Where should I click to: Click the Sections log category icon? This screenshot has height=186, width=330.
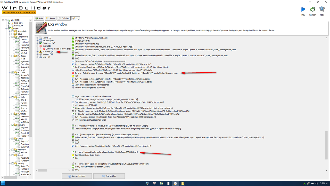tap(40, 41)
